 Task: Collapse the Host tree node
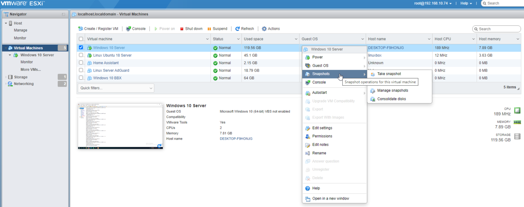click(x=6, y=23)
